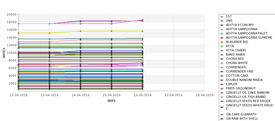
Task: Select the 13-04-2016 x-axis label
Action: point(50,95)
